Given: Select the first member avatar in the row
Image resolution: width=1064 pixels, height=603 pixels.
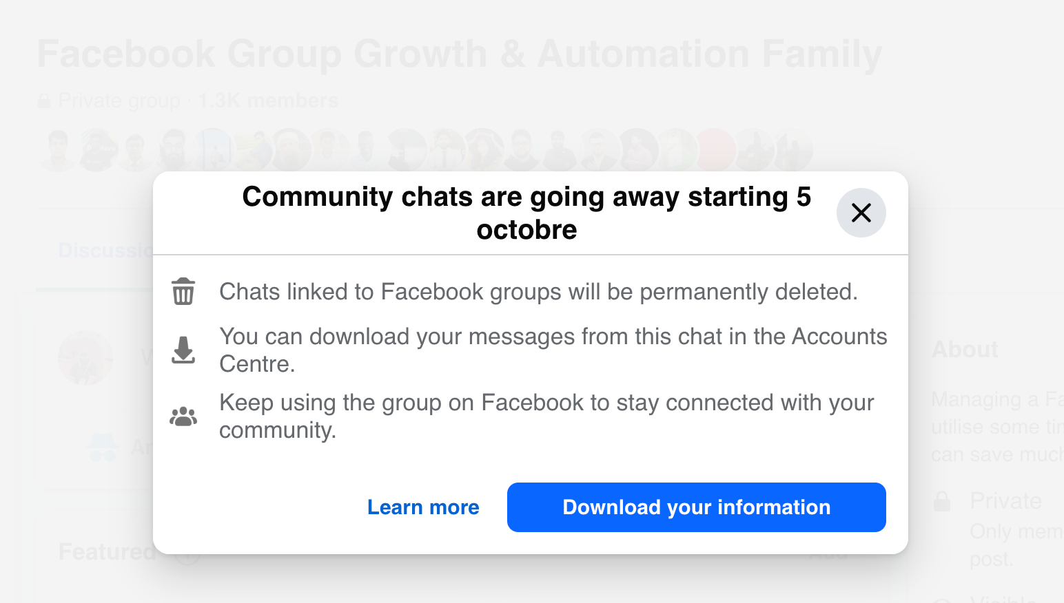Looking at the screenshot, I should click(x=58, y=149).
